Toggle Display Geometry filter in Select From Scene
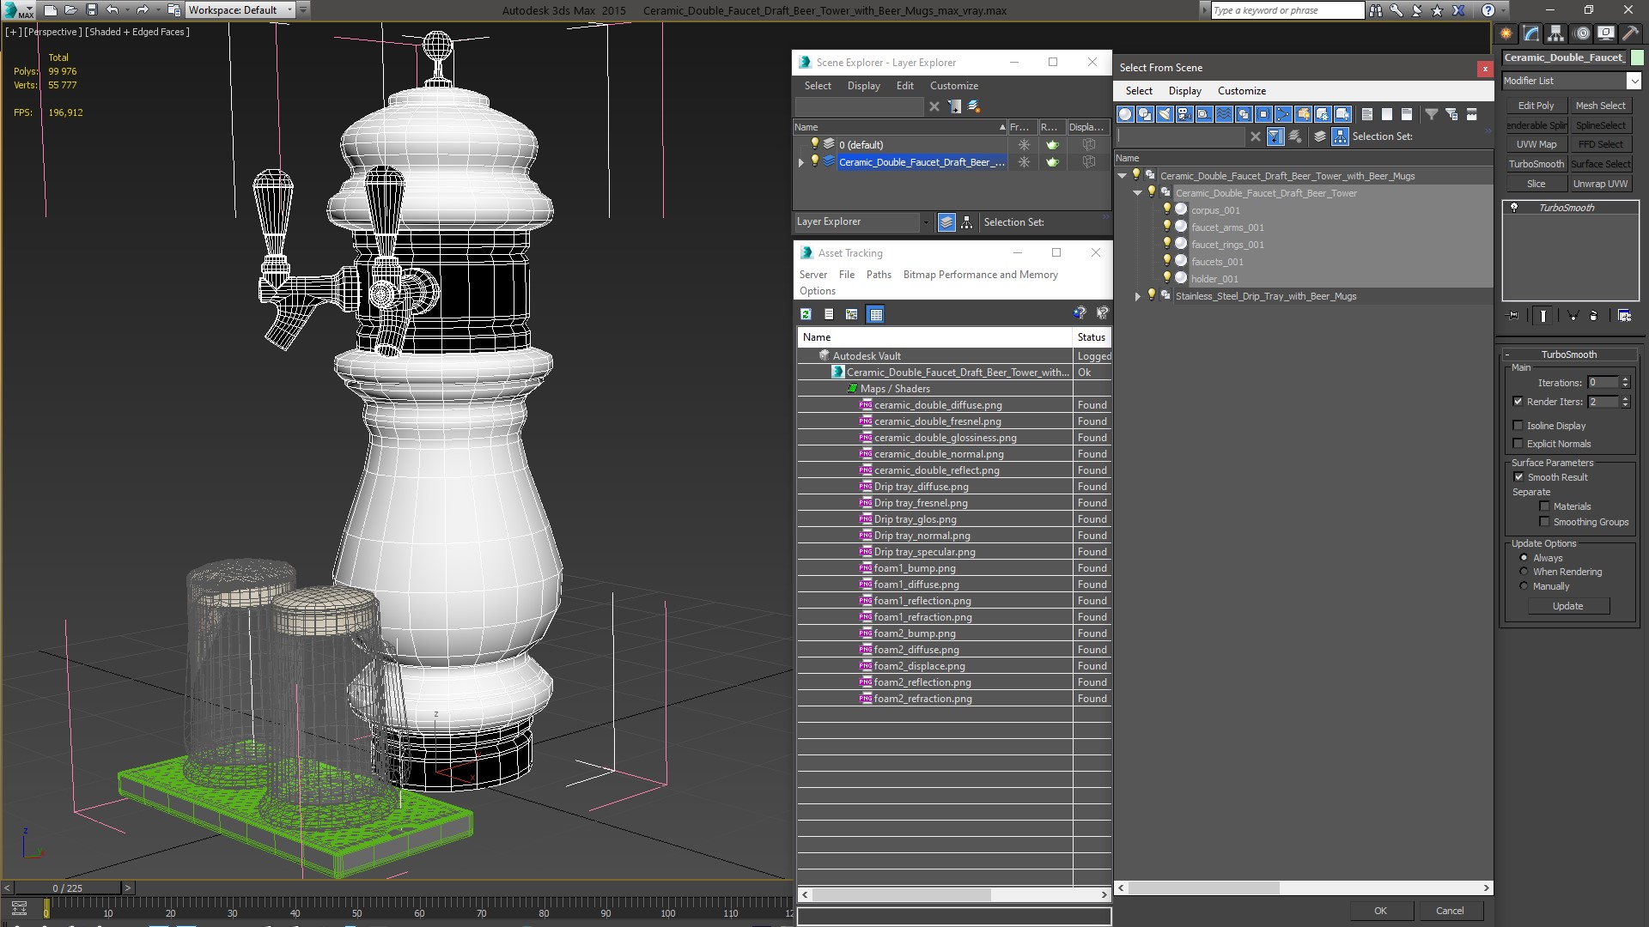 [1125, 114]
